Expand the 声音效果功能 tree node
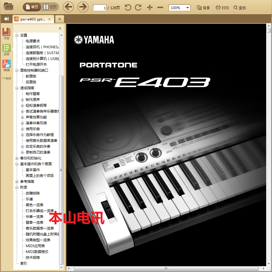Viewport: 272px width, 272px height. pyautogui.click(x=23, y=118)
